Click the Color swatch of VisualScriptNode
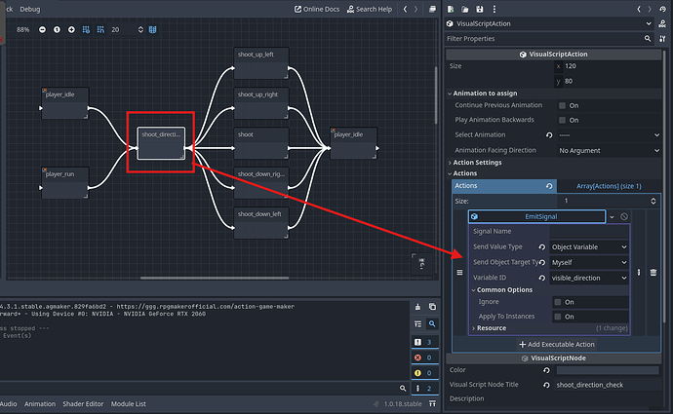This screenshot has height=414, width=673. click(607, 370)
